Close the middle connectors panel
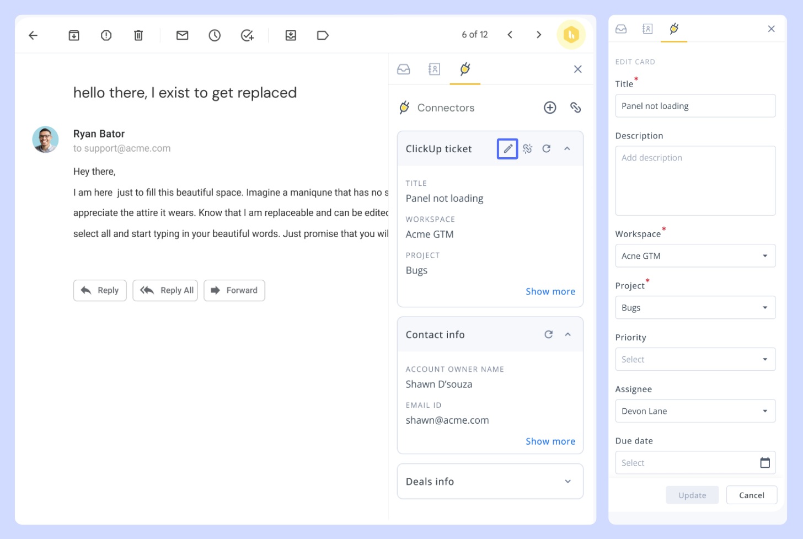This screenshot has width=803, height=539. point(577,69)
